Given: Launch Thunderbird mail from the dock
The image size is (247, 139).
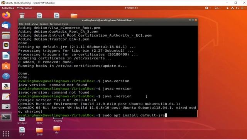Looking at the screenshot, I should (x=6, y=25).
